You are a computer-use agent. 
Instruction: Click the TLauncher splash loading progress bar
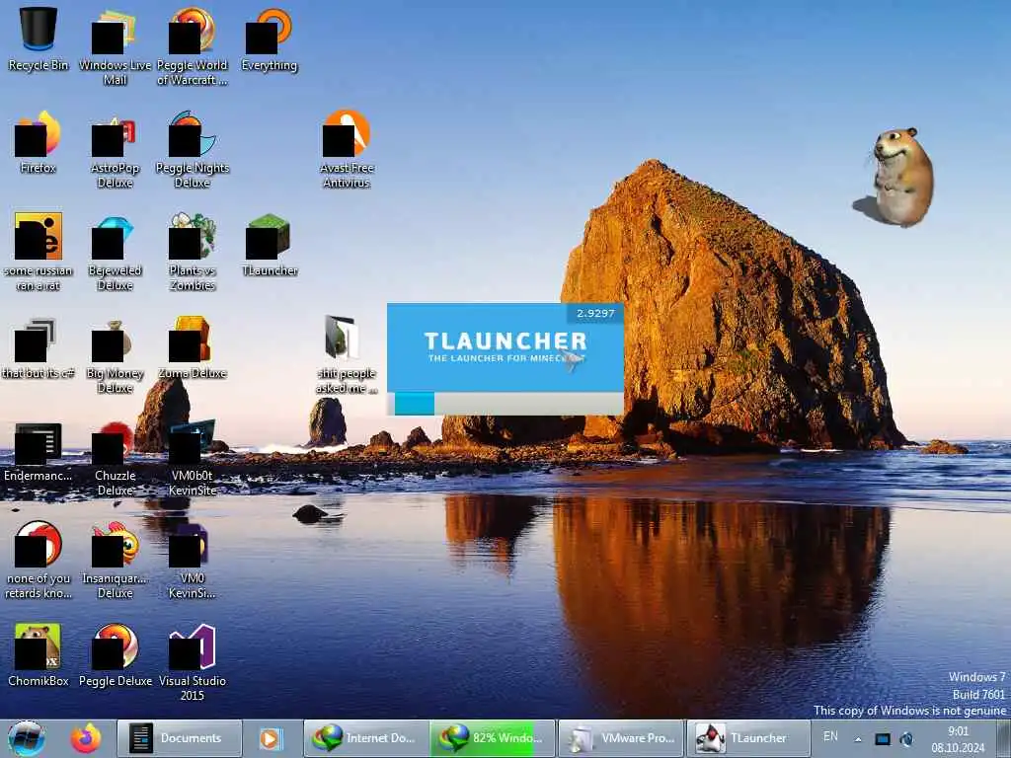point(505,404)
